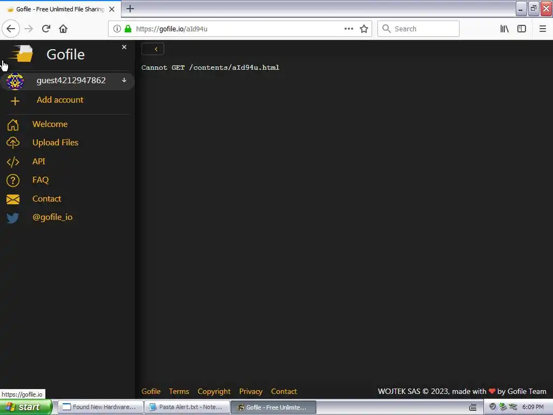Click the plus icon beside Add account
Viewport: 553px width, 415px height.
click(x=15, y=101)
